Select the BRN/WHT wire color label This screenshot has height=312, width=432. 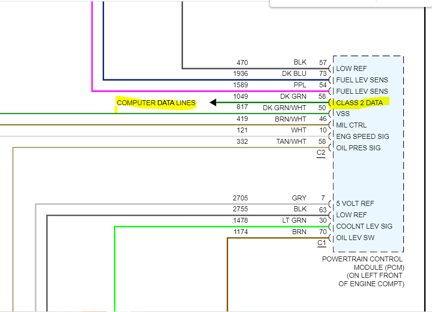coord(290,119)
